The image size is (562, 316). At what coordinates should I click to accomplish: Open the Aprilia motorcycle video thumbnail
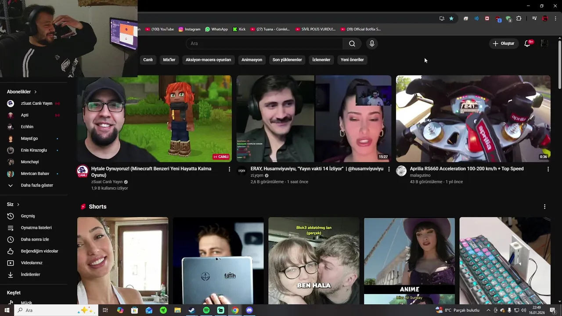(473, 118)
